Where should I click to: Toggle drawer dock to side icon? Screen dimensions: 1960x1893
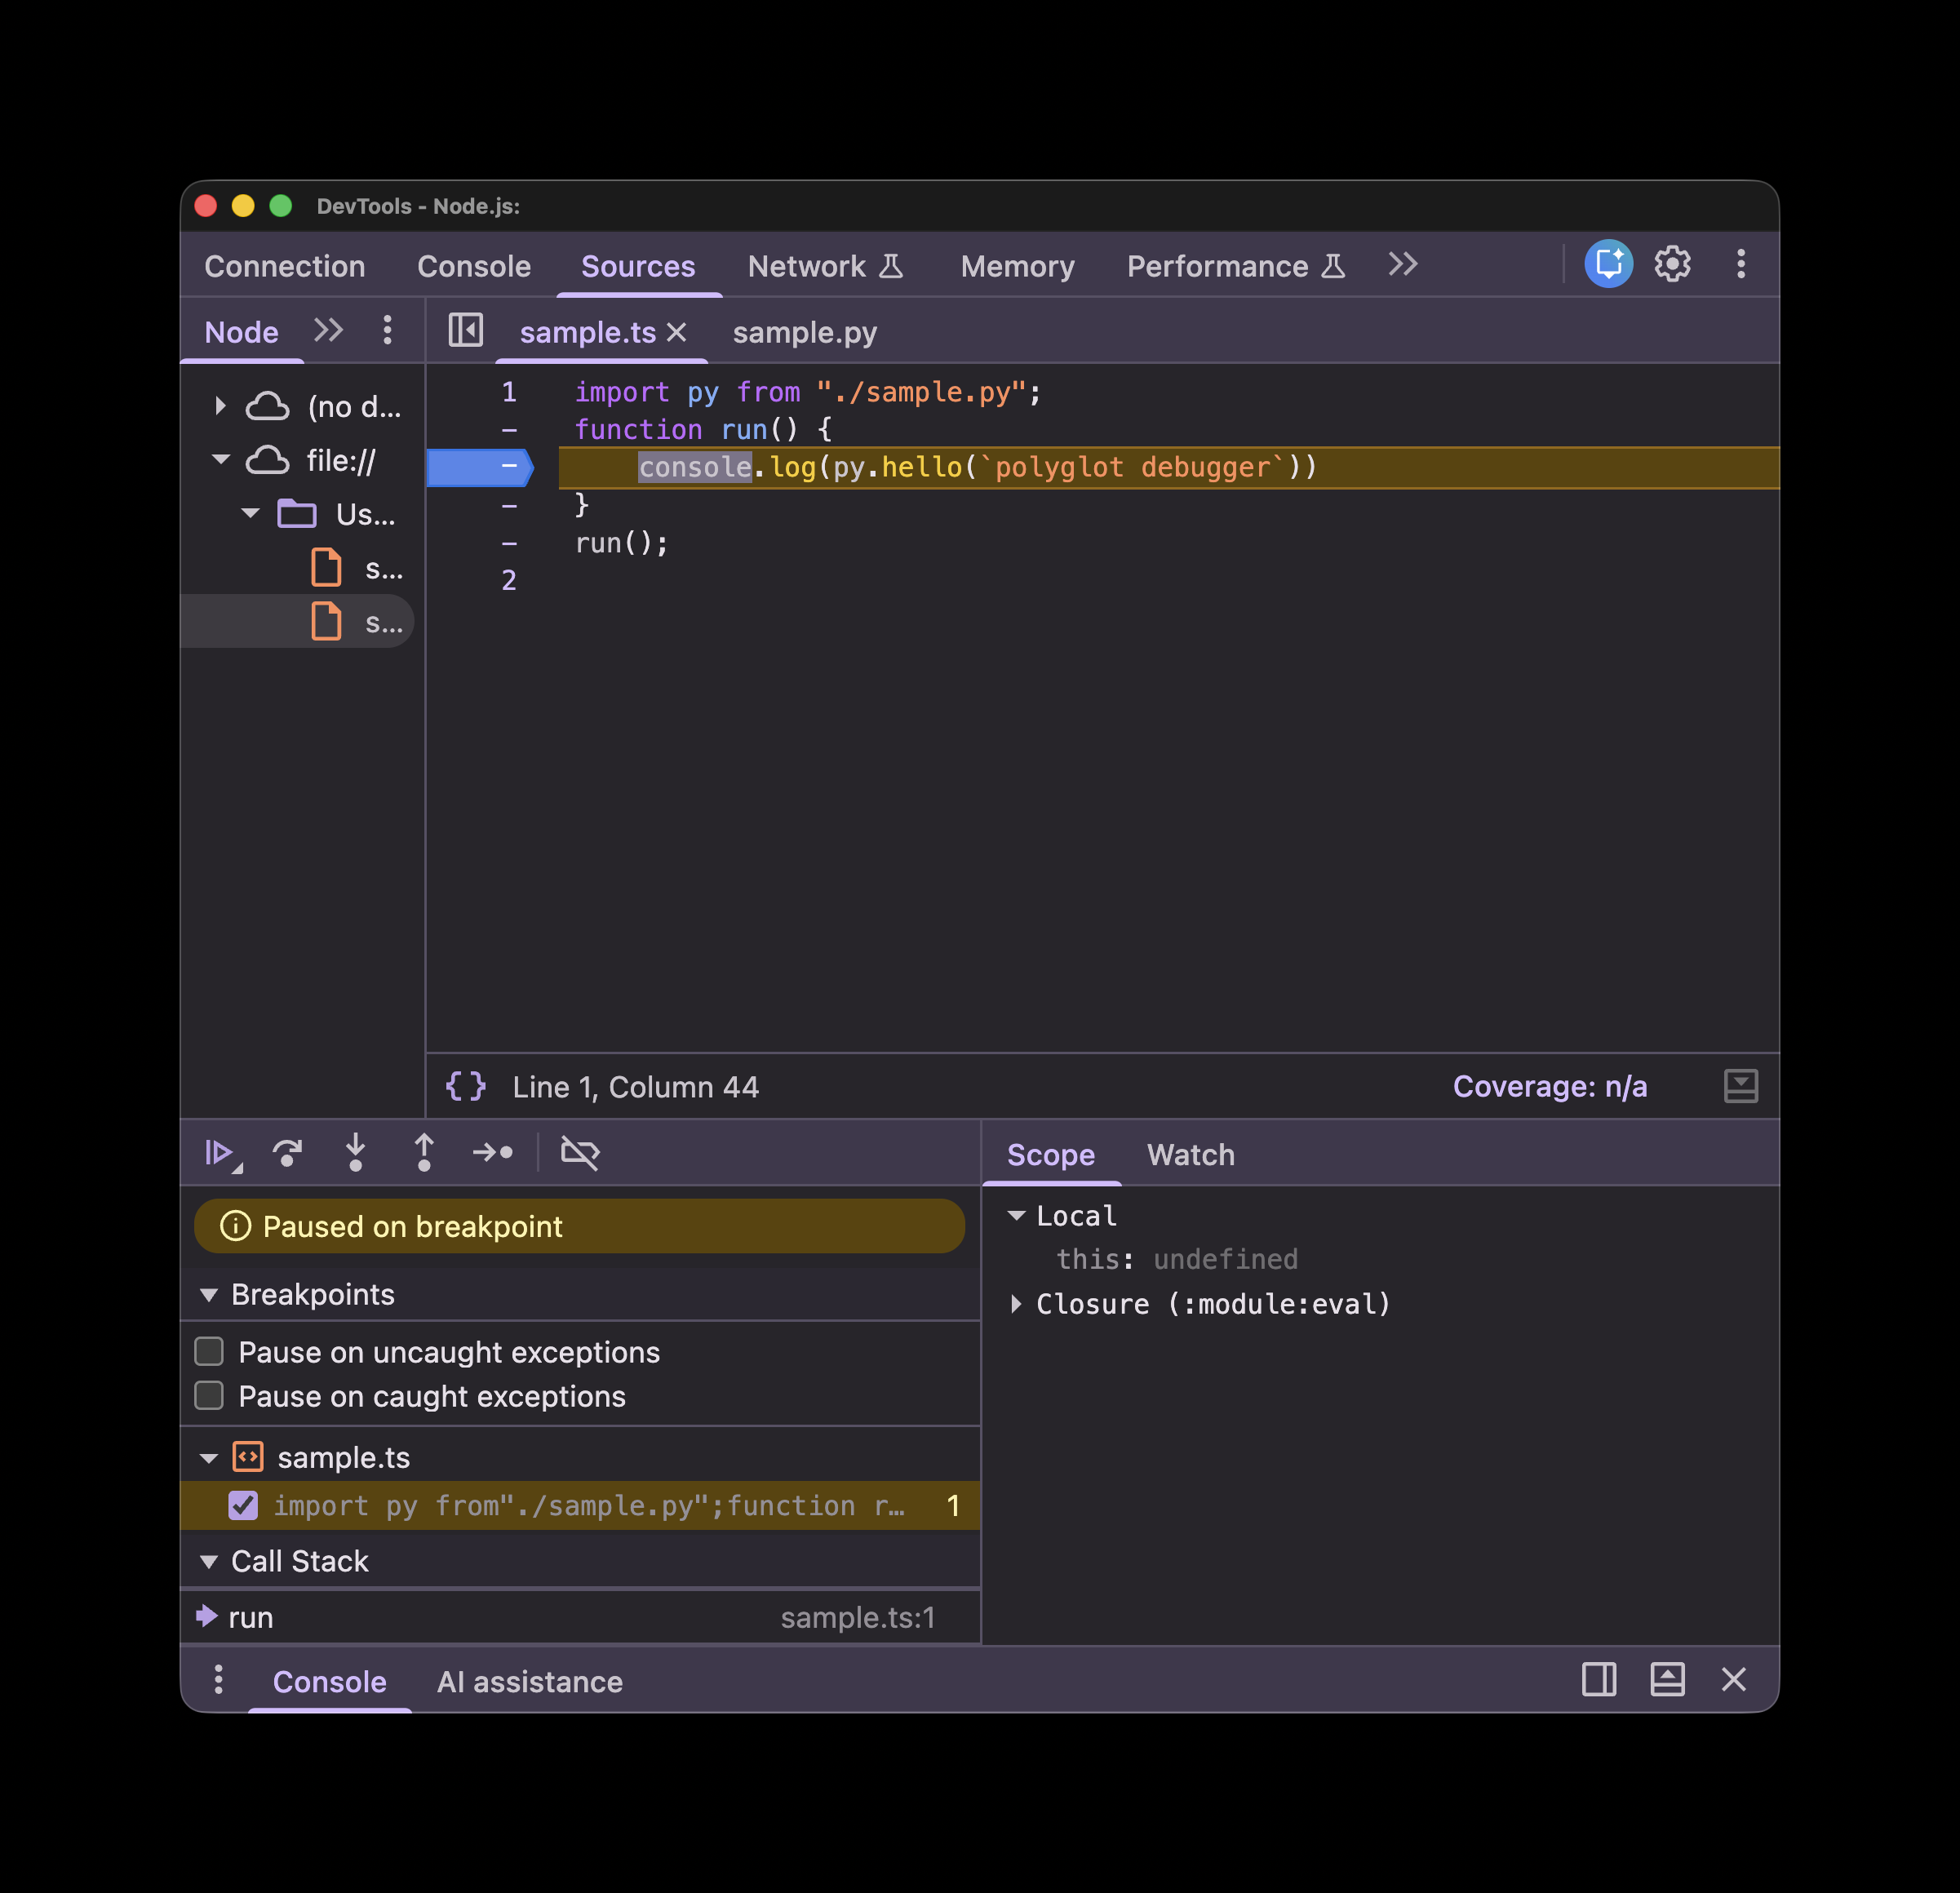(1599, 1679)
